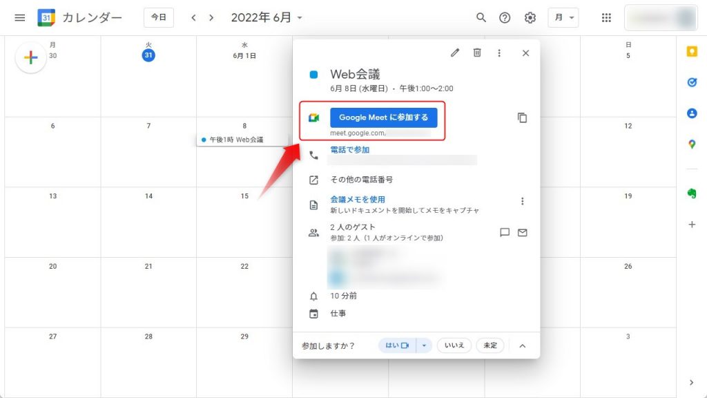Open the settings gear menu

[530, 17]
